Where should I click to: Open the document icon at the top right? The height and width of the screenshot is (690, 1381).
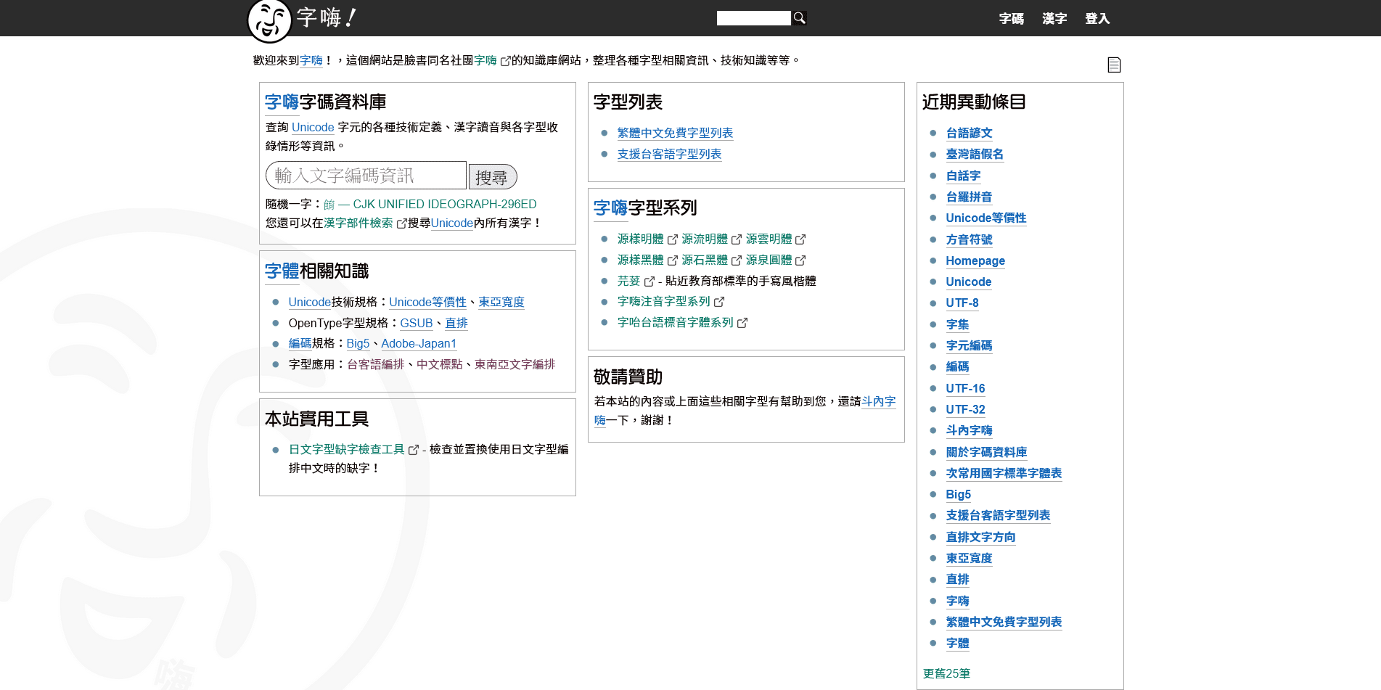(1114, 64)
